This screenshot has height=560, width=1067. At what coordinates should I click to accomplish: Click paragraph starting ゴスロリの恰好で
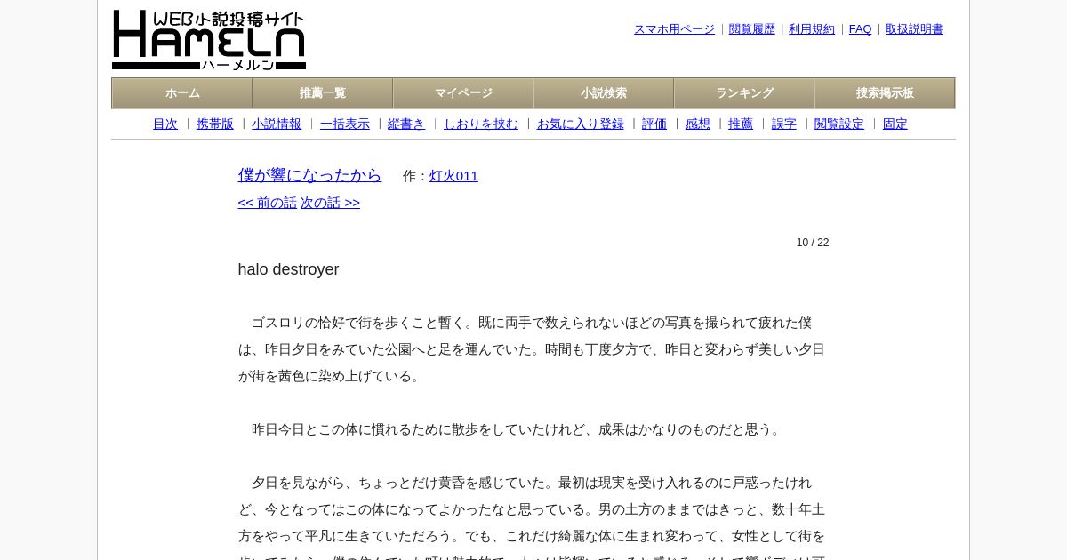(532, 349)
